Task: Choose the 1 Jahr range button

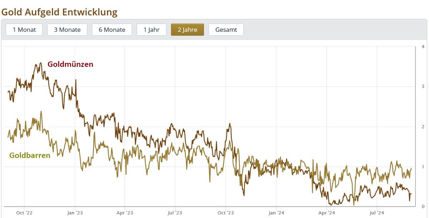Action: (151, 30)
